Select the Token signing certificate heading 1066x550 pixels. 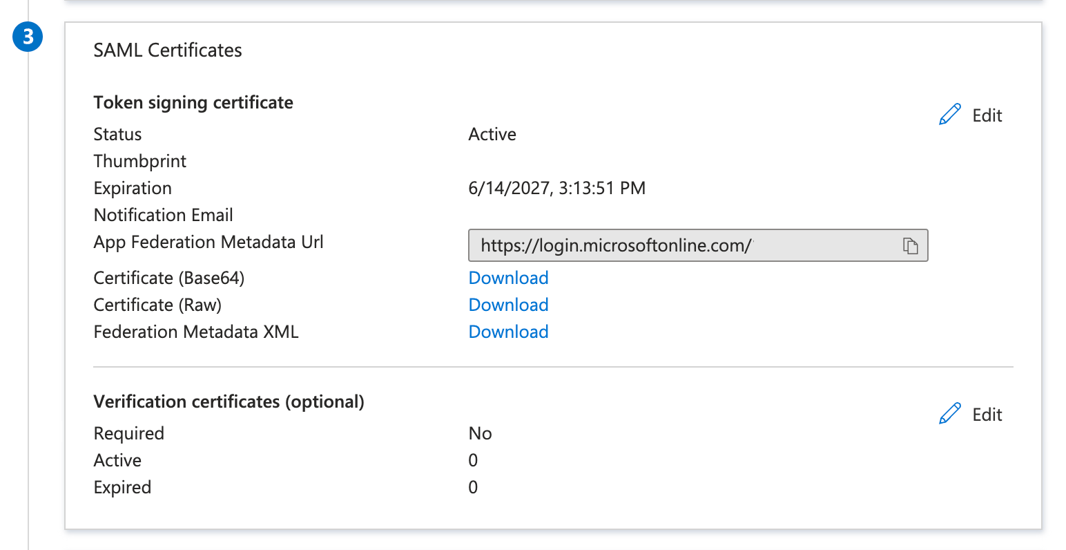[x=193, y=103]
